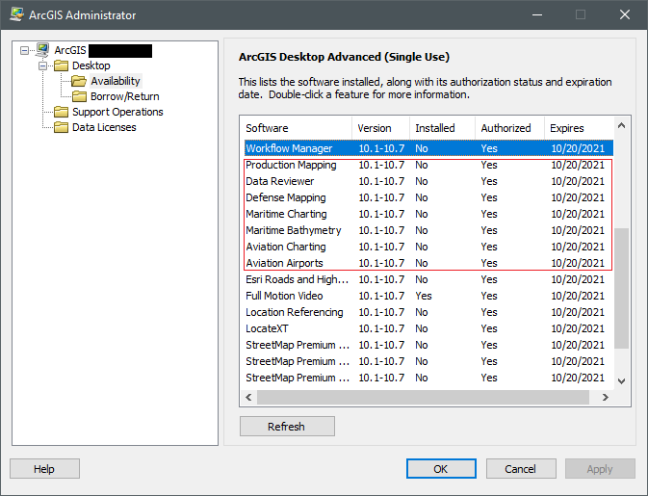
Task: Click the horizontal scroll right arrow
Action: point(606,397)
